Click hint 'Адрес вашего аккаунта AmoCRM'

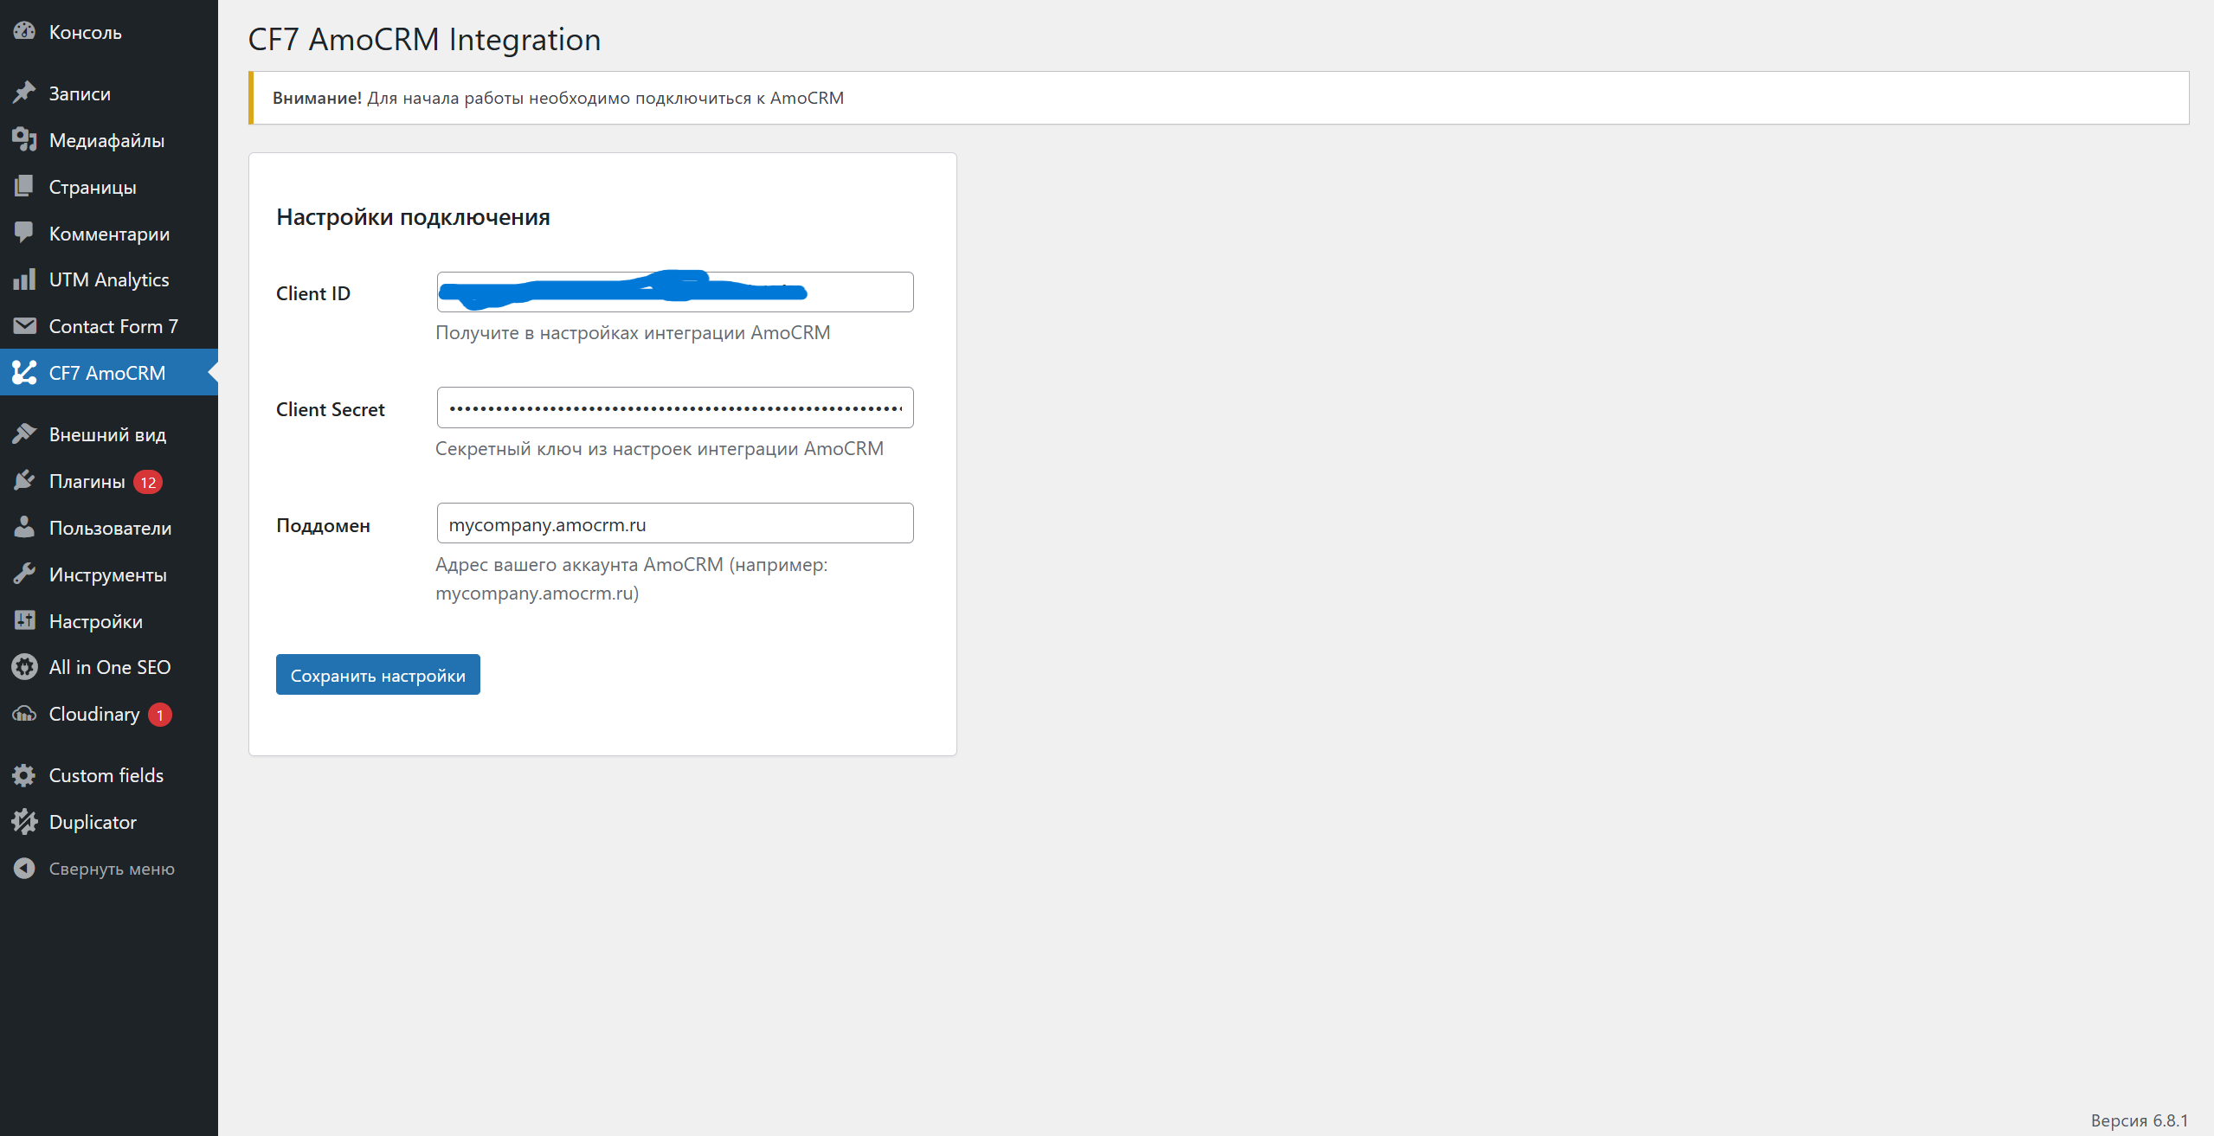click(x=632, y=579)
